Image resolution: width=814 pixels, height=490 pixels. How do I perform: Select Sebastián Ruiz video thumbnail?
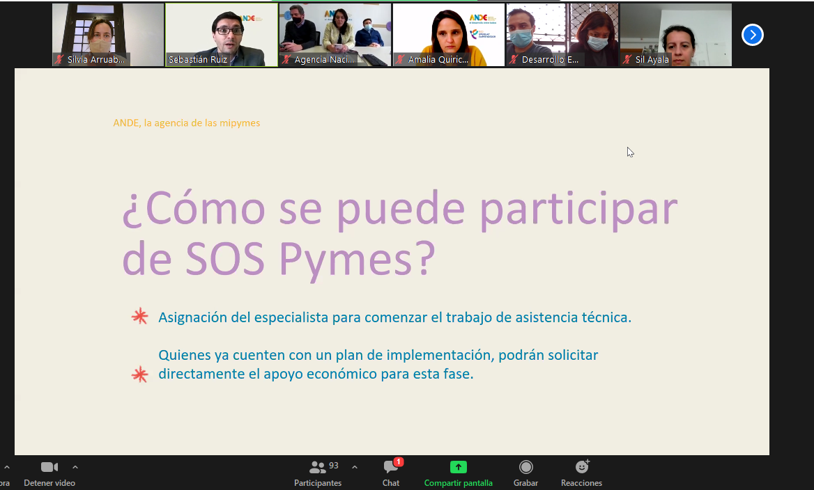tap(222, 35)
